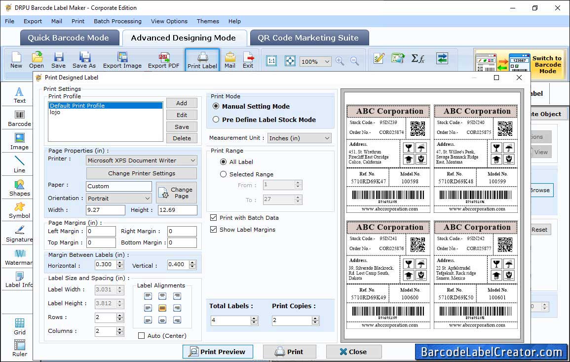Click the Save toolbar icon
570x362 pixels.
[x=58, y=60]
